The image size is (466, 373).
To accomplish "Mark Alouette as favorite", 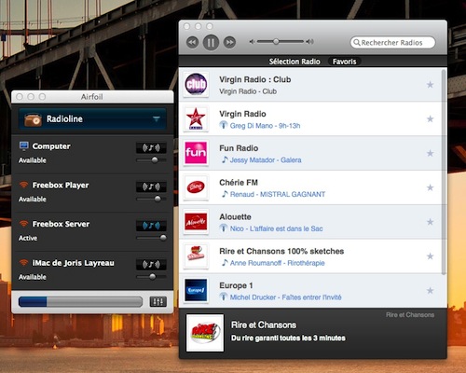I will pos(430,222).
